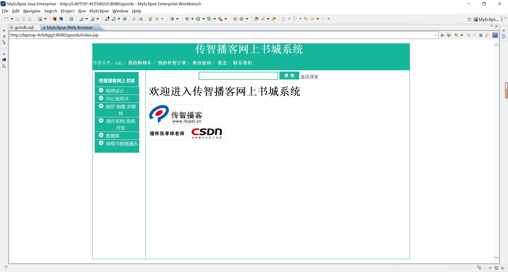Select the MyEclipse perspective button
This screenshot has width=508, height=272.
[486, 19]
